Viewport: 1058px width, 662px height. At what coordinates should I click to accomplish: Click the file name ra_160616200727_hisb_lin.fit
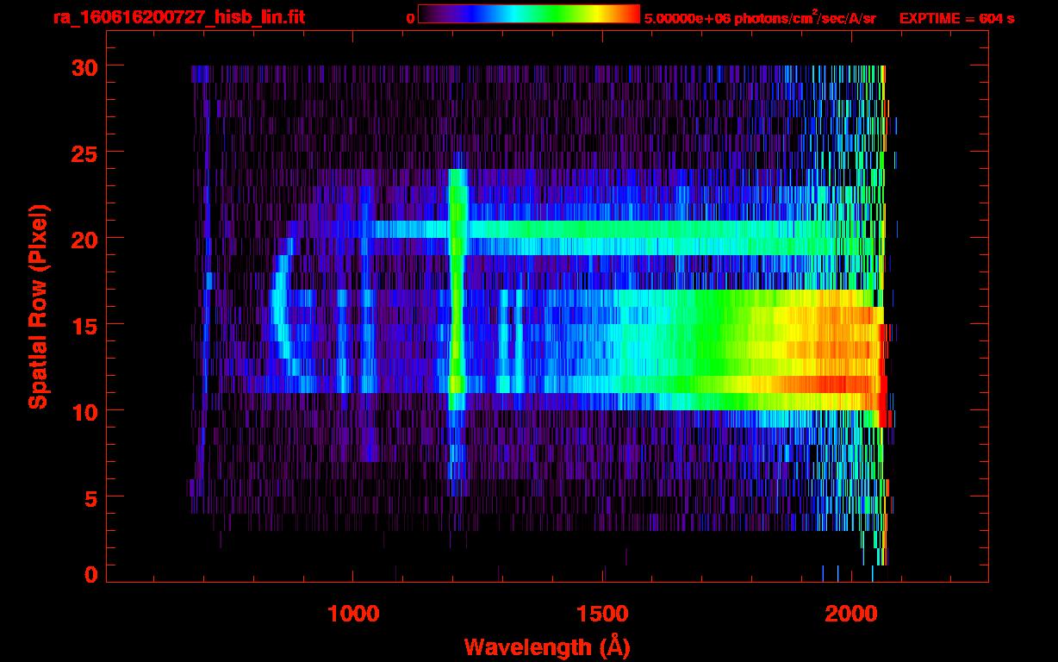pos(177,17)
